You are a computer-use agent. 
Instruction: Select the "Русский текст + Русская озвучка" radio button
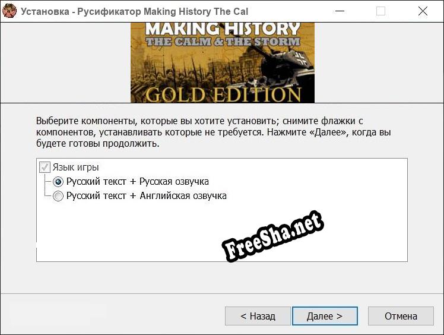tap(58, 182)
